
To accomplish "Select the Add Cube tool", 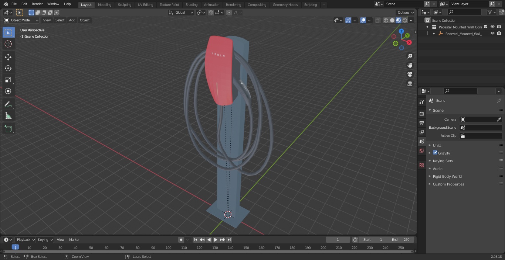I will (8, 129).
